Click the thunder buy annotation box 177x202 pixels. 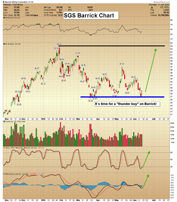tap(127, 104)
